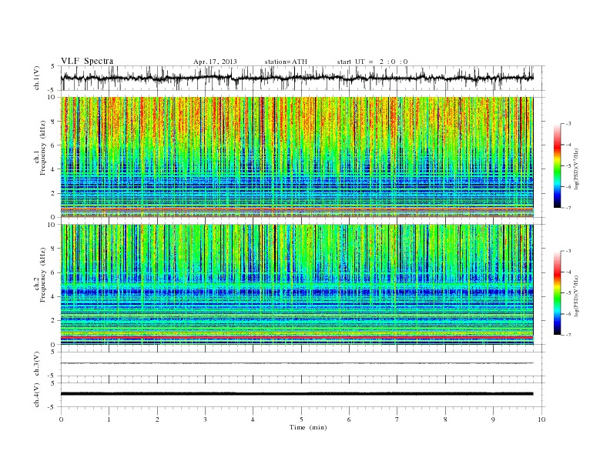Click time tick label '0' on the x-axis
The height and width of the screenshot is (471, 610).
[x=61, y=419]
